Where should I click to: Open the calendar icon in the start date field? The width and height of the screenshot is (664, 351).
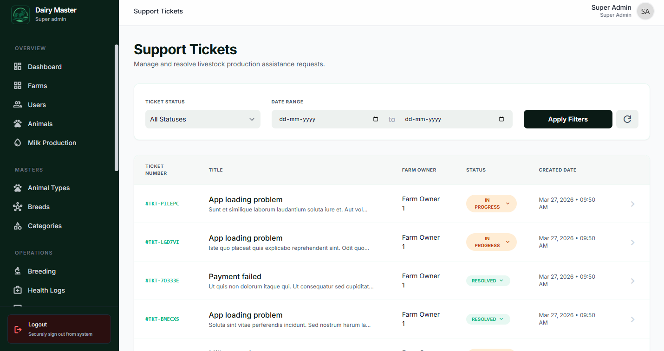(x=375, y=119)
